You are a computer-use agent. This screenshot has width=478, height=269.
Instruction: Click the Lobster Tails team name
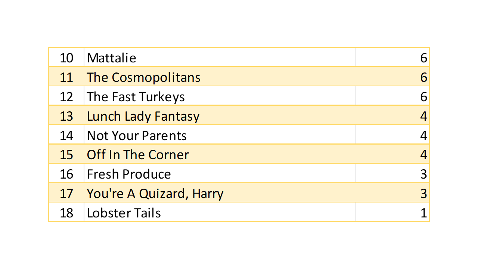[x=124, y=213]
